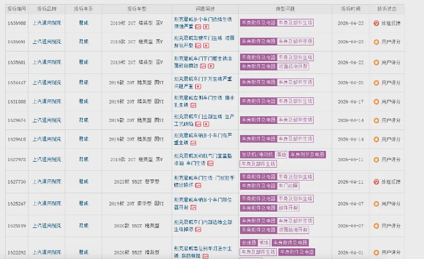The height and width of the screenshot is (259, 424).
Task: Select 发动机/电动机 tag in row 1627973
Action: pos(257,154)
